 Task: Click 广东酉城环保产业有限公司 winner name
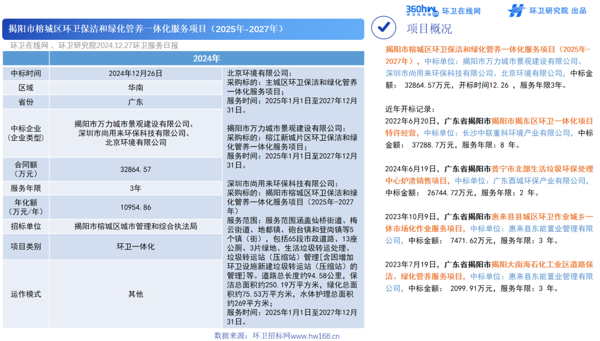click(x=539, y=181)
